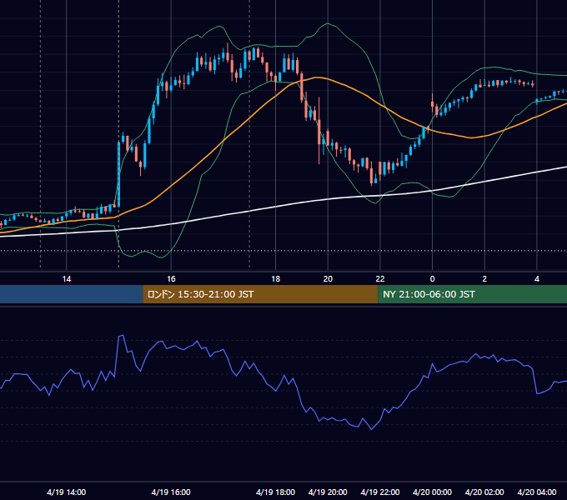Select the 0 hour axis label
The height and width of the screenshot is (500, 567).
[x=432, y=279]
